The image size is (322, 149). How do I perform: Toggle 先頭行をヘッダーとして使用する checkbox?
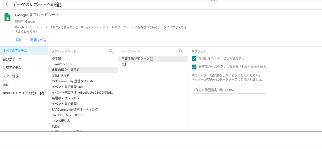point(194,58)
